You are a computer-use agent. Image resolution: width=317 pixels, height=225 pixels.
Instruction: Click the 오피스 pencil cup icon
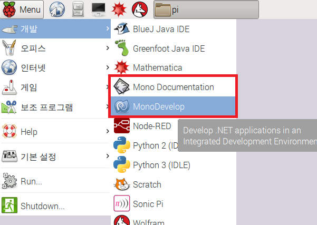(x=9, y=47)
